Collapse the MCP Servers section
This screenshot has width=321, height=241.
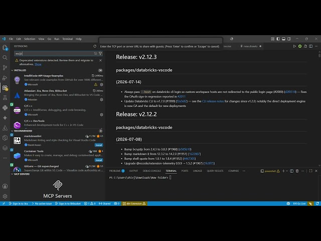(x=12, y=174)
